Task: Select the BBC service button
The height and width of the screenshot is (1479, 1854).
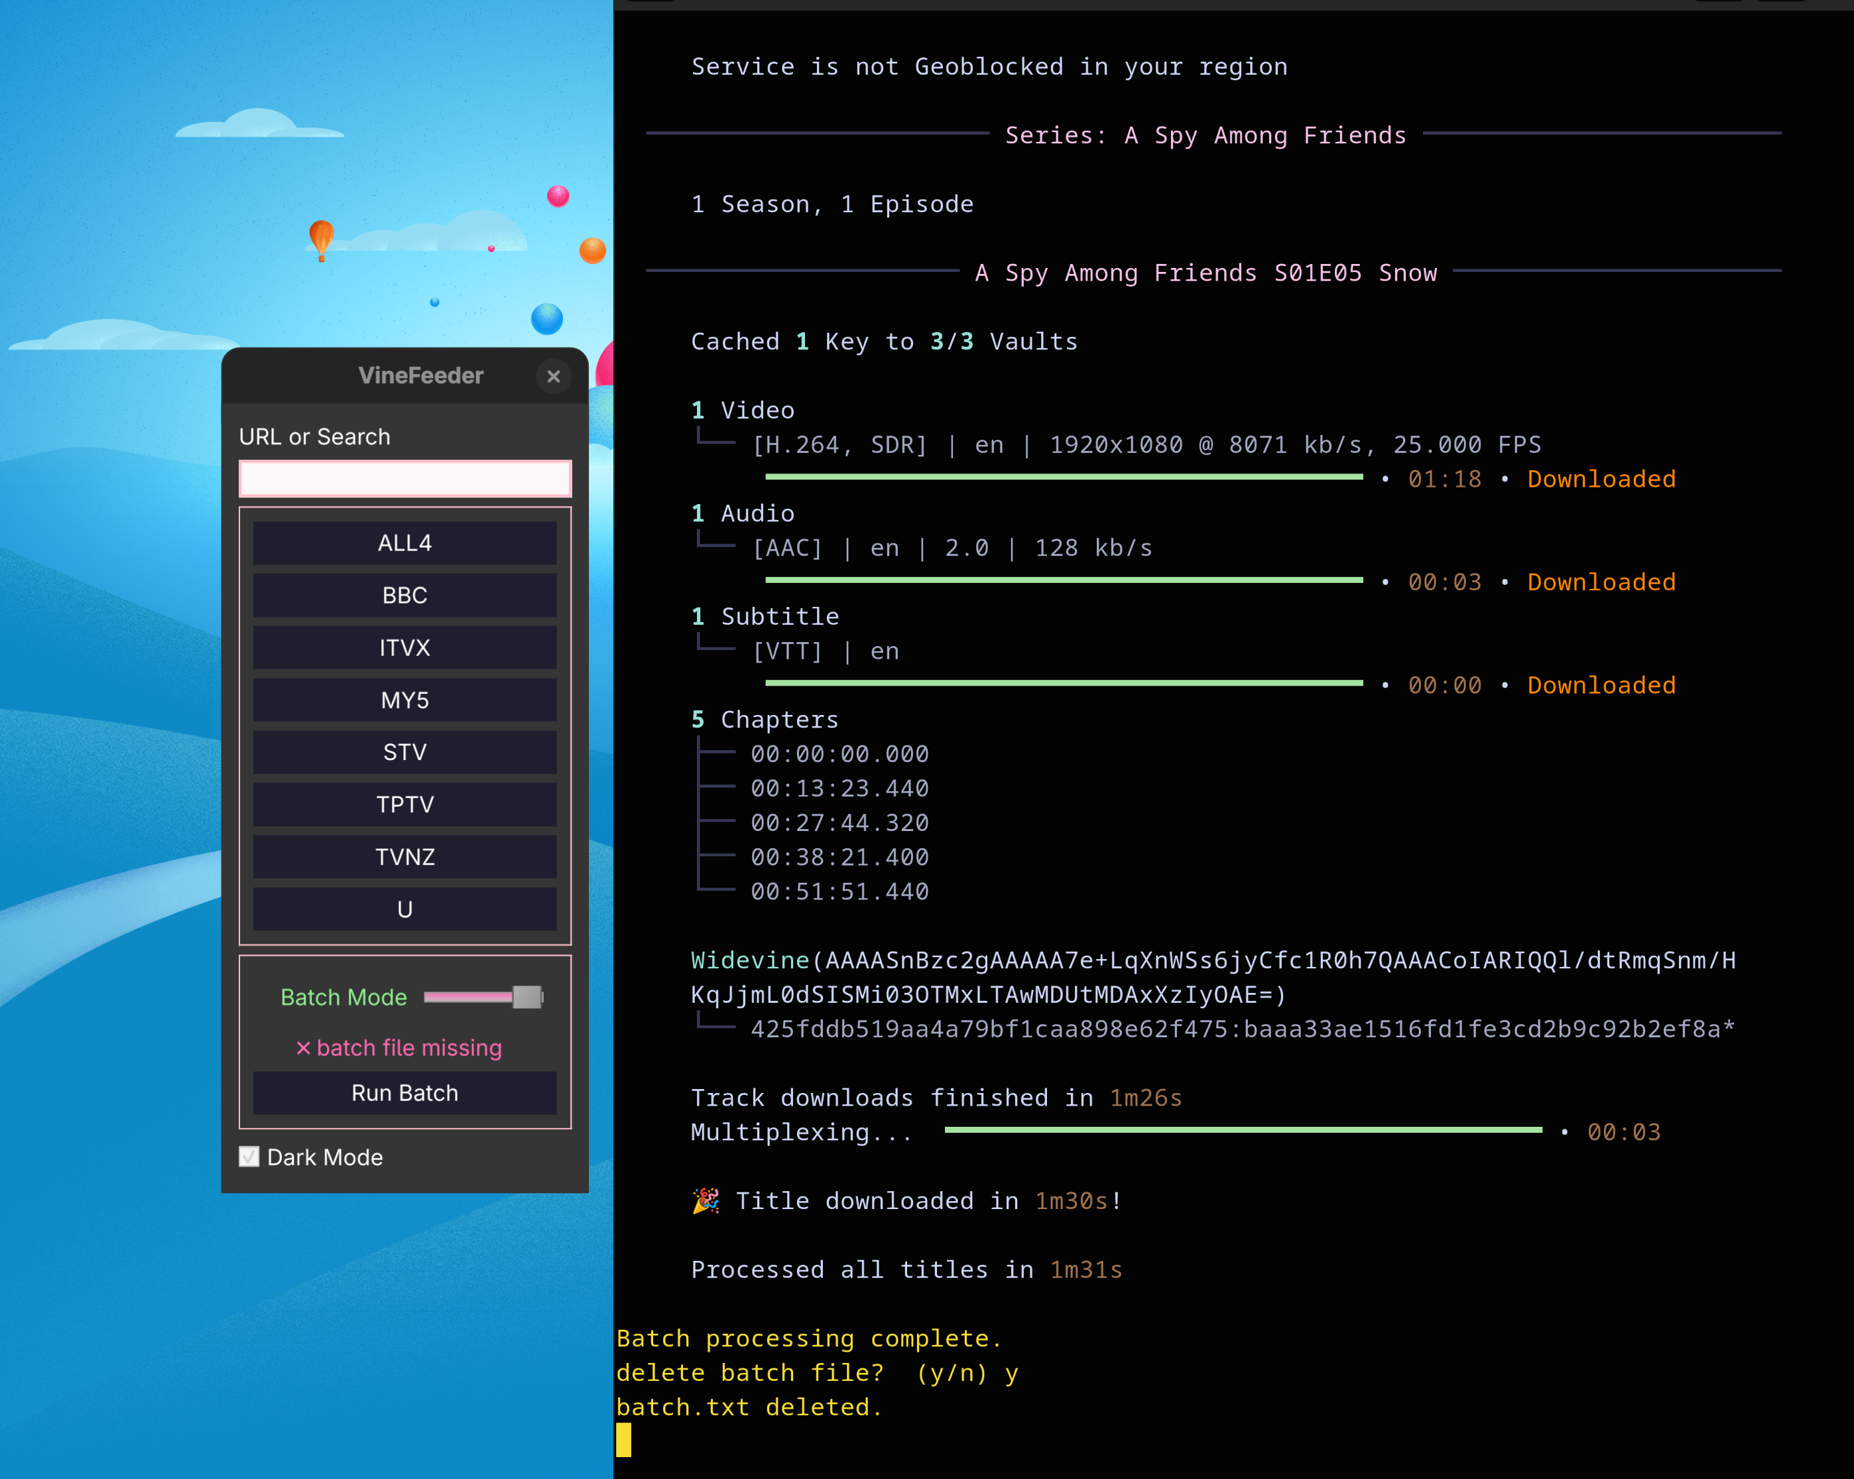Action: click(404, 596)
